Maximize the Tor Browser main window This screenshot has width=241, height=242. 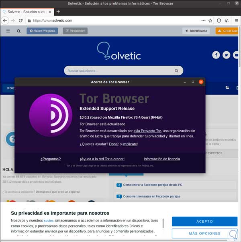229,3
